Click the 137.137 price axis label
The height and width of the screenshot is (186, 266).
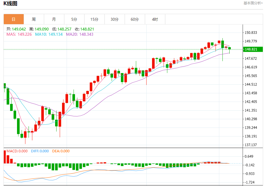(x=251, y=145)
